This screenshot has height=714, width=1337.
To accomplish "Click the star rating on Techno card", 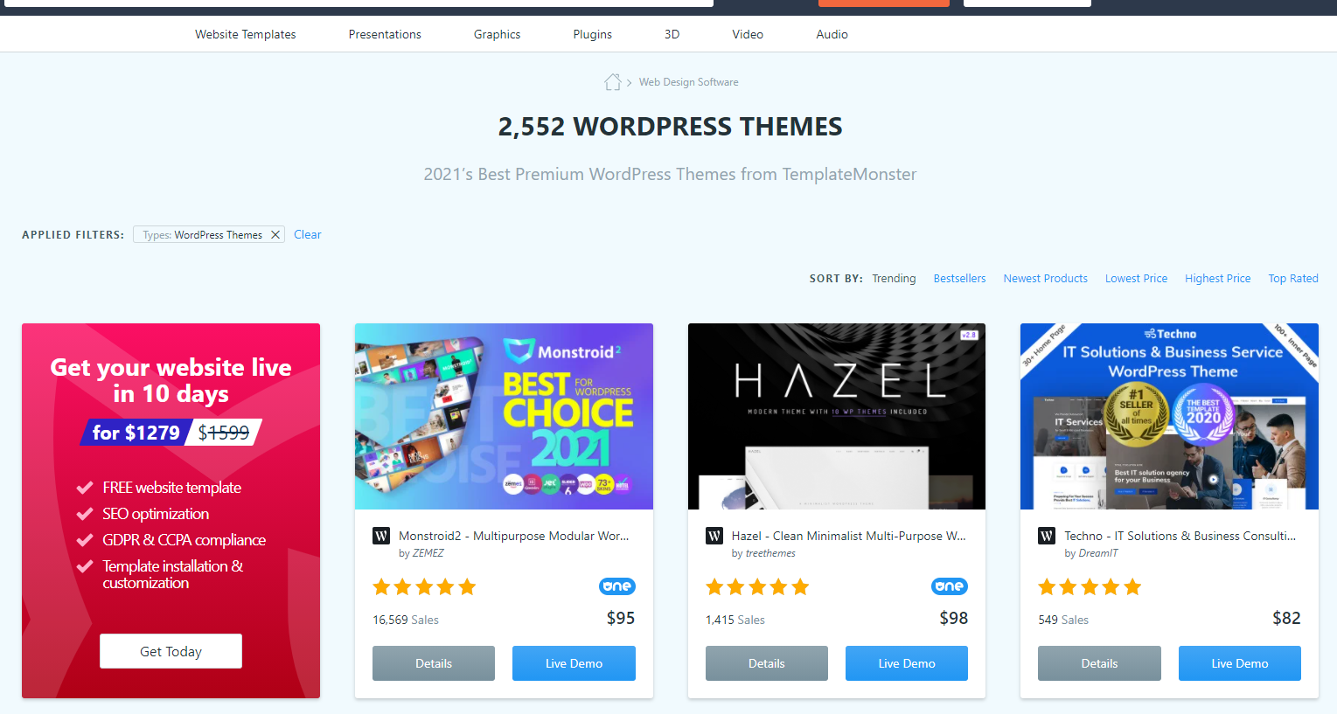I will click(x=1090, y=587).
